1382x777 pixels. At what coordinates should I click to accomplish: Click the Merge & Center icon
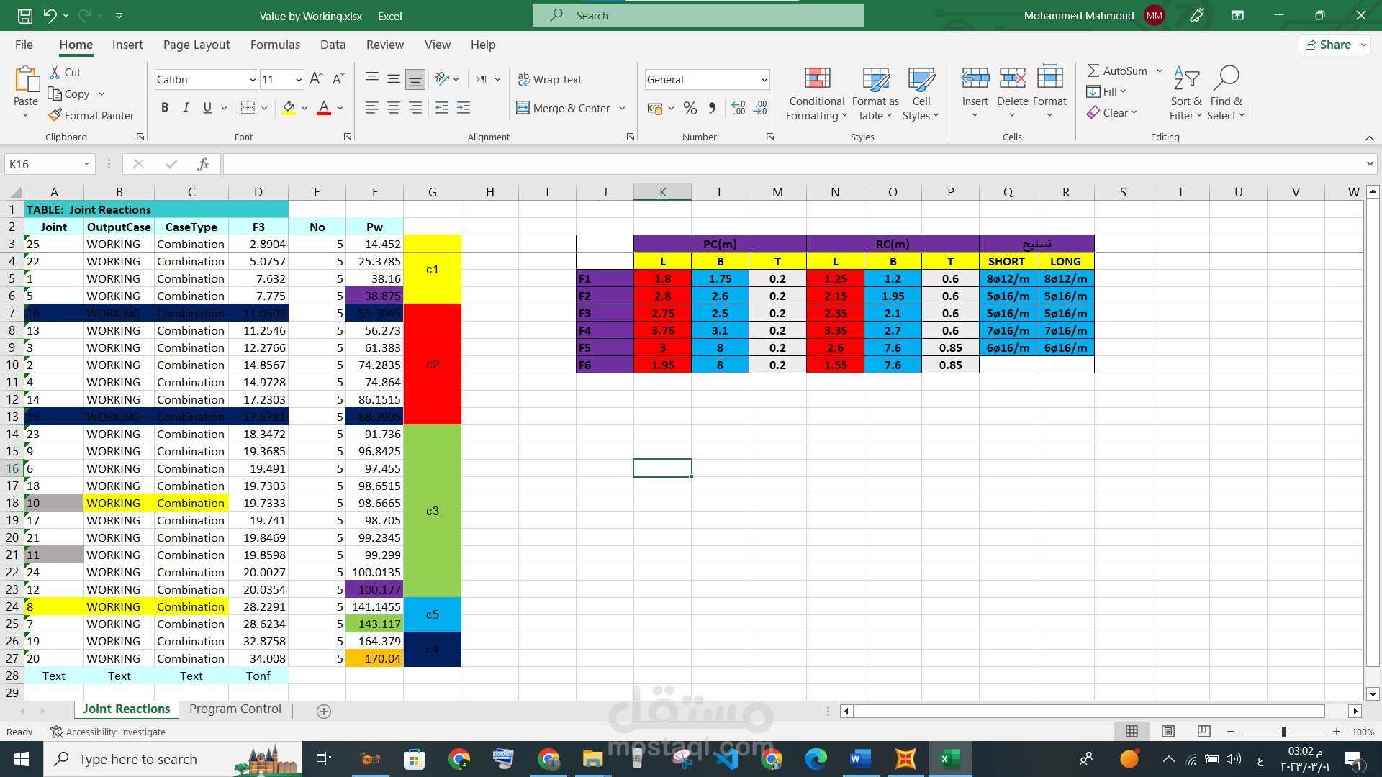tap(523, 108)
